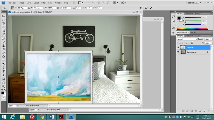The width and height of the screenshot is (214, 120).
Task: Hide Layer 1 with its eye icon
Action: [178, 47]
